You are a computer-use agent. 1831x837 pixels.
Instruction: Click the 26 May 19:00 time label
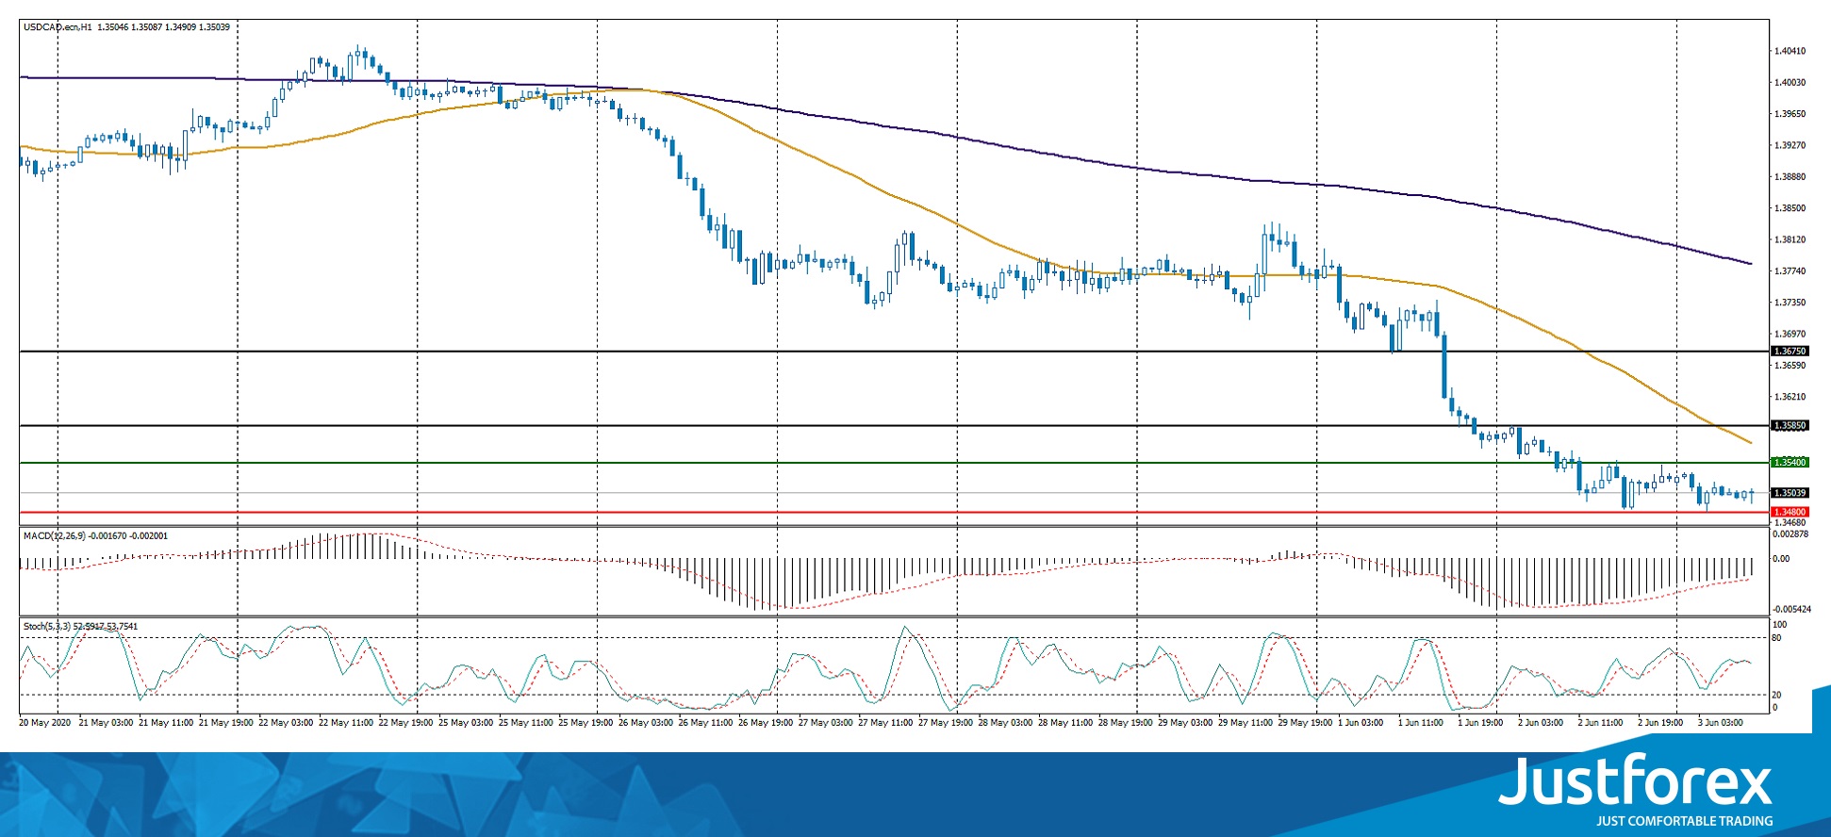[x=766, y=723]
